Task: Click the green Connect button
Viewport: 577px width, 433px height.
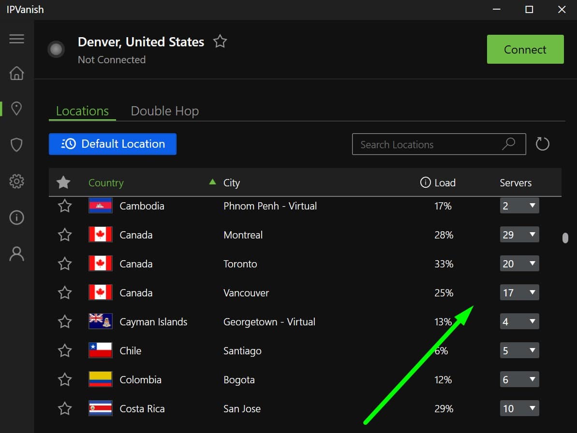Action: [525, 49]
